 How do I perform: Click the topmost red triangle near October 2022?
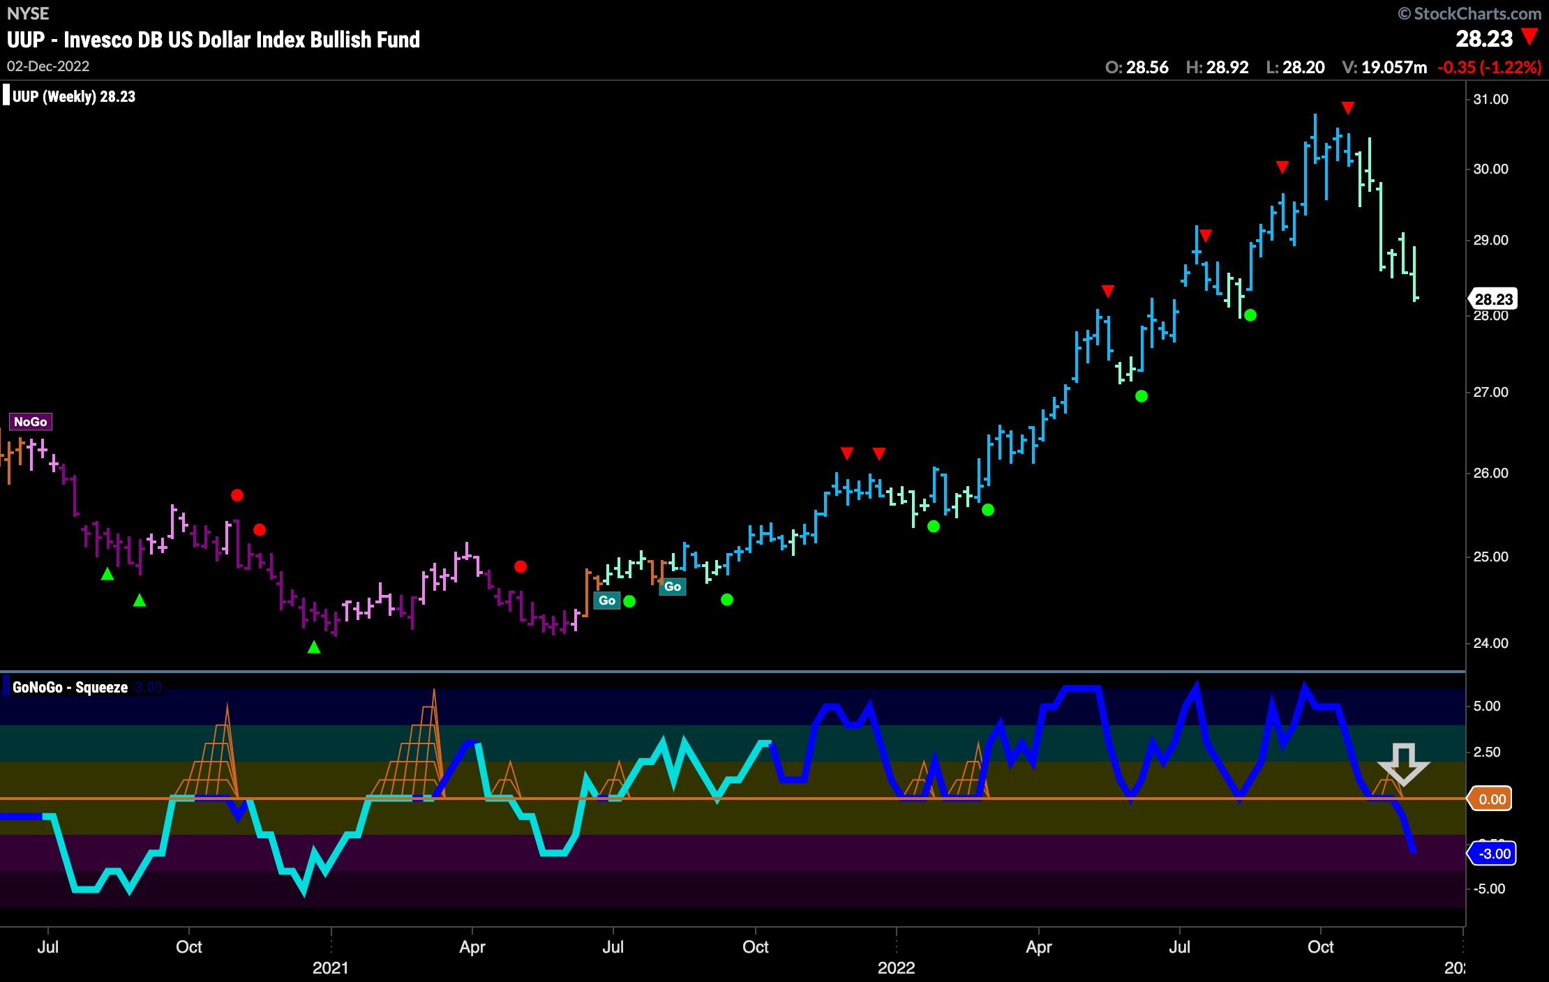click(1348, 108)
